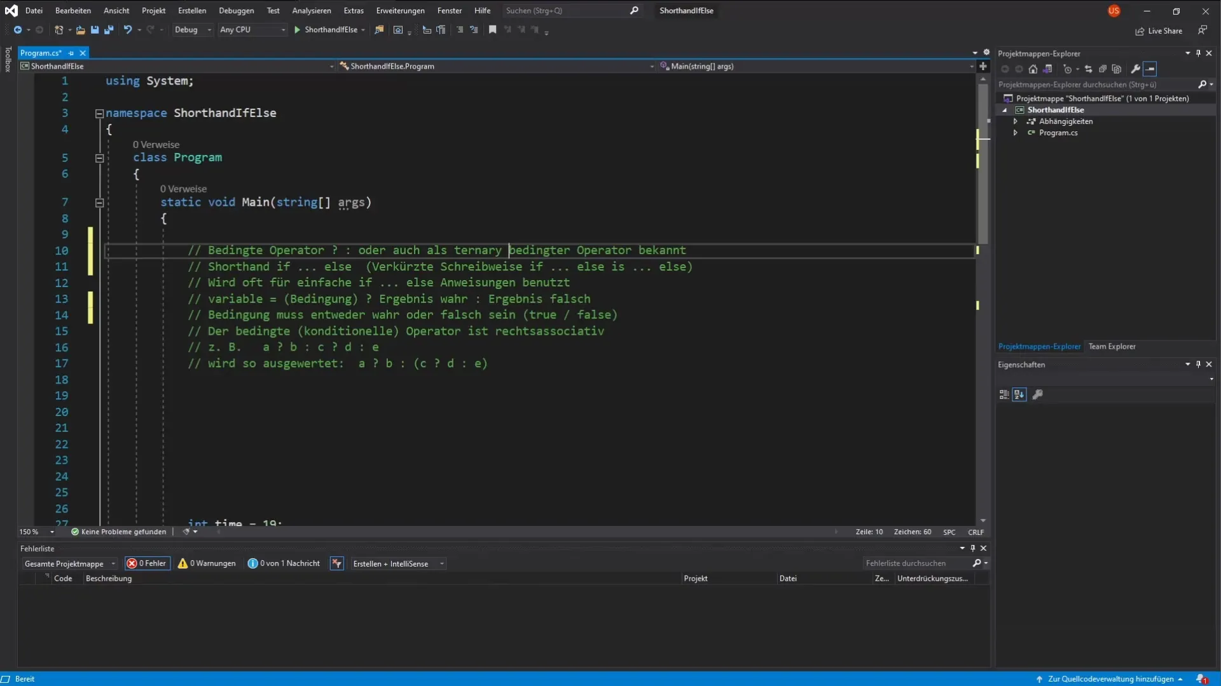
Task: Pin the Program.cs tab
Action: point(71,53)
